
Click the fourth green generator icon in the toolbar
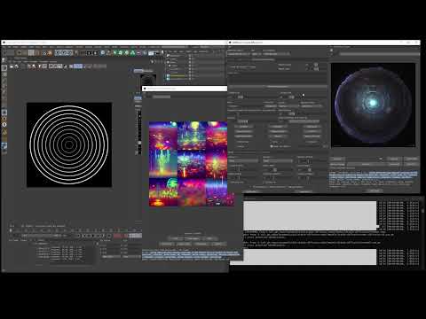[x=132, y=53]
